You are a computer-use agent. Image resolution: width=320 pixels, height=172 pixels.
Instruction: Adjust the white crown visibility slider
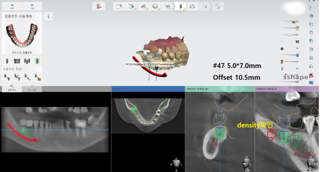pyautogui.click(x=290, y=35)
